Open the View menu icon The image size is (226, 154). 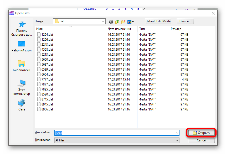(x=131, y=22)
